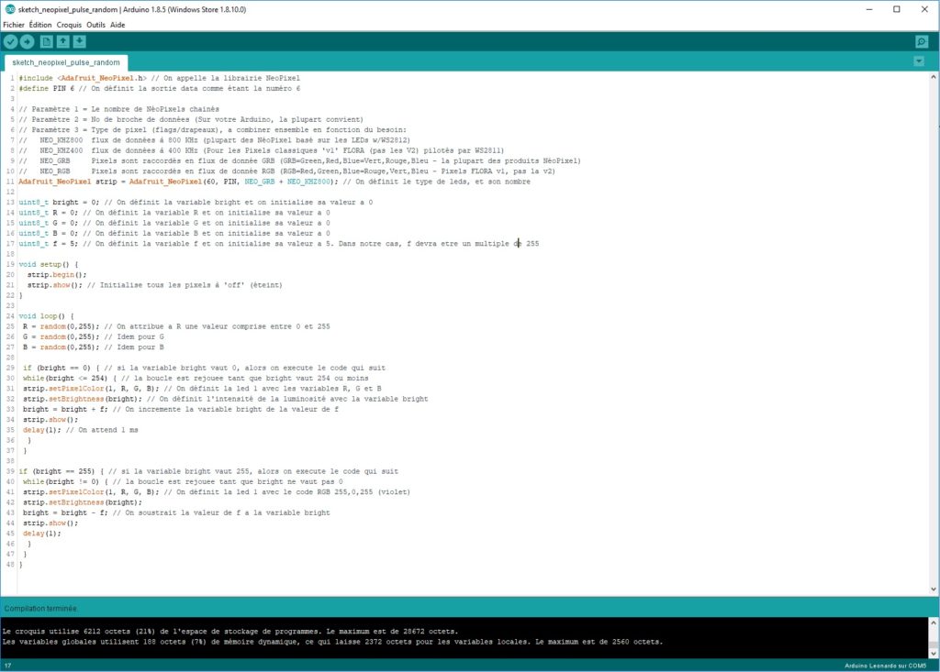
Task: Click the editor scrollbar down arrow
Action: point(934,589)
